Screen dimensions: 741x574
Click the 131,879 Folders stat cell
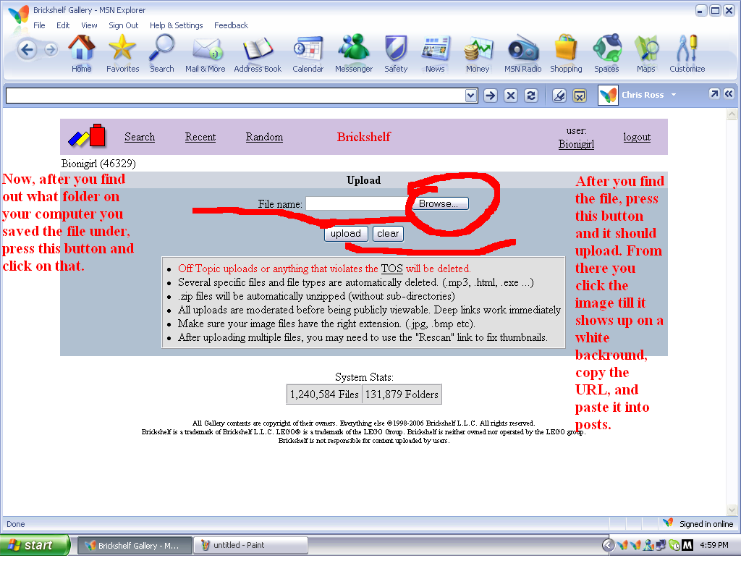402,394
